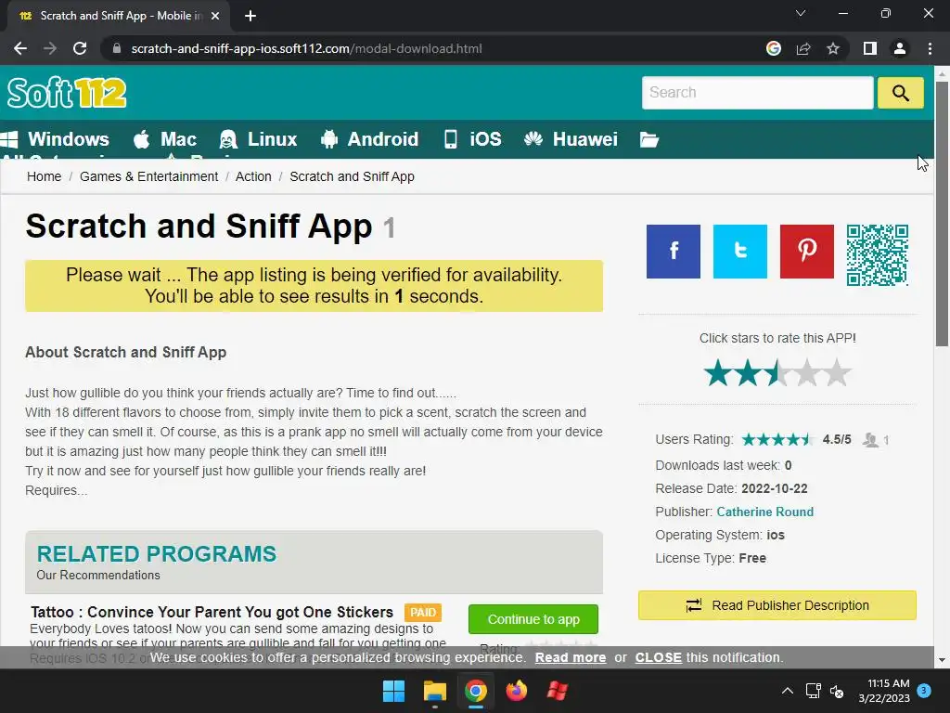This screenshot has width=950, height=713.
Task: Rate app one star
Action: click(x=718, y=372)
